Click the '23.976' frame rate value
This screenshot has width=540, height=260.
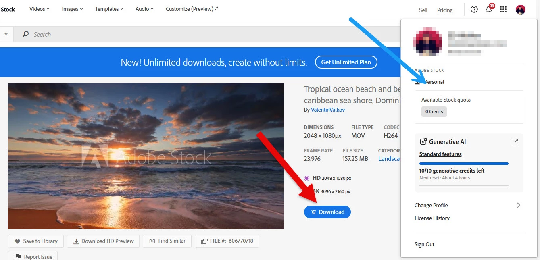[x=312, y=159]
